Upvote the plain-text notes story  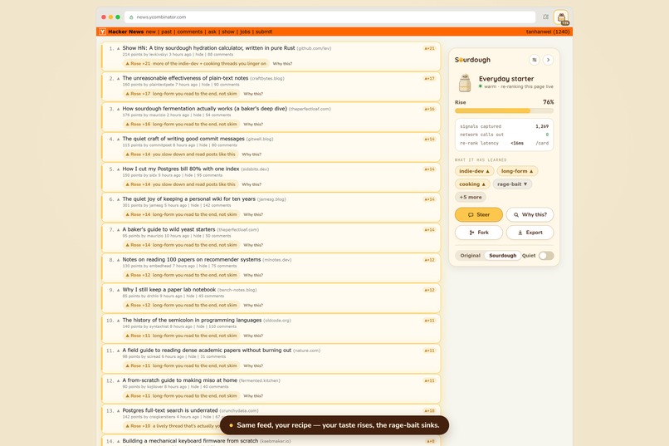(118, 79)
